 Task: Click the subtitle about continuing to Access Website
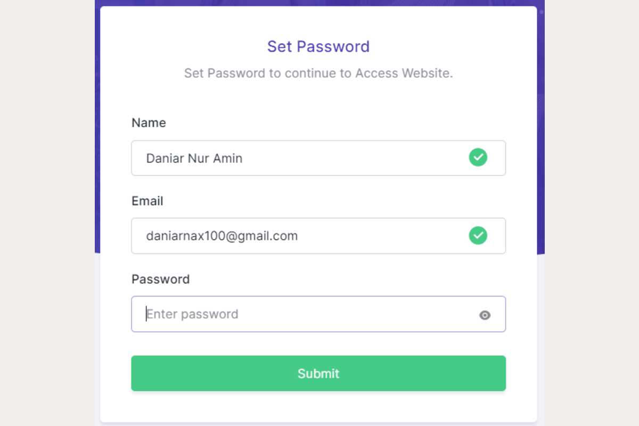coord(318,73)
